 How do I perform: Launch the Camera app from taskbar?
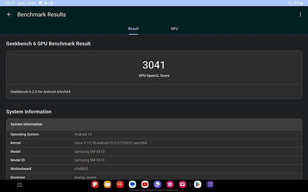point(183,184)
